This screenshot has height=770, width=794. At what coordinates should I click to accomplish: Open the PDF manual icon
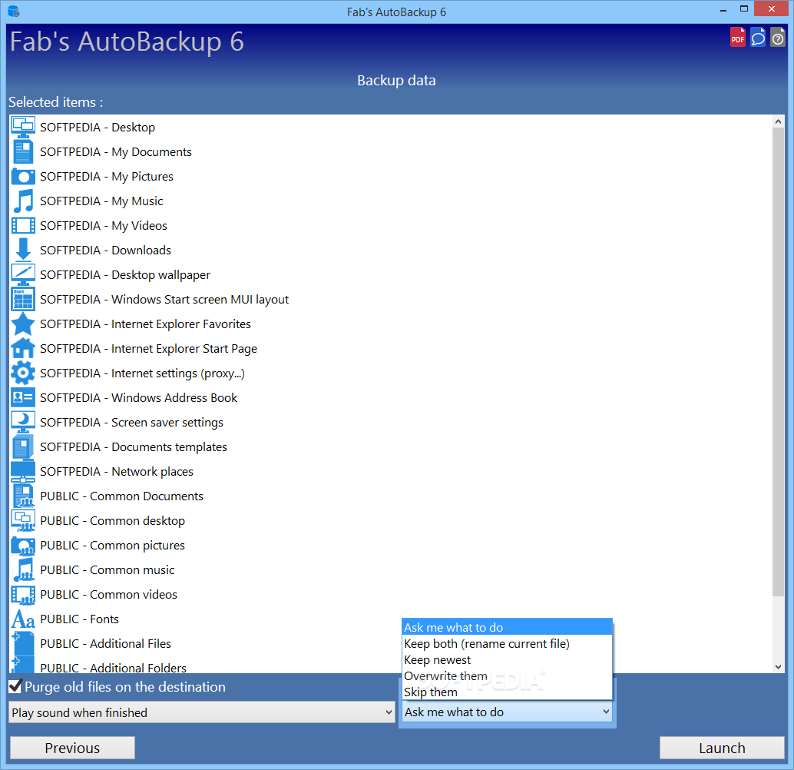click(737, 37)
